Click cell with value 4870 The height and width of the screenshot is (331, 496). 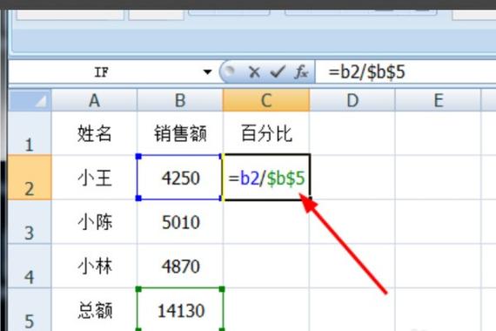pyautogui.click(x=180, y=266)
